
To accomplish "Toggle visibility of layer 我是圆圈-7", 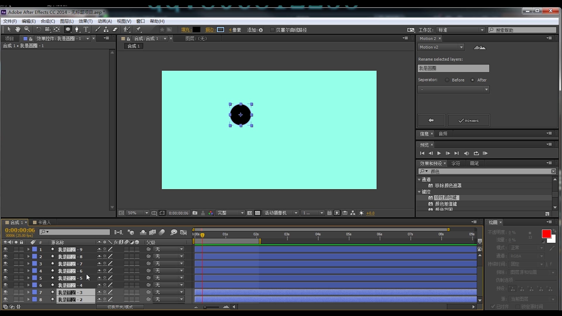I will [x=5, y=264].
